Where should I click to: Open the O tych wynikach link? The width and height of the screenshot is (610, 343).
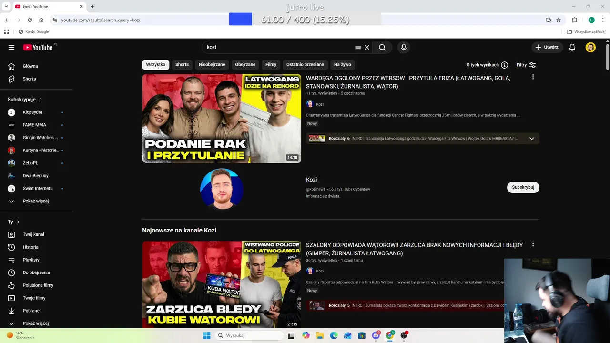point(483,65)
